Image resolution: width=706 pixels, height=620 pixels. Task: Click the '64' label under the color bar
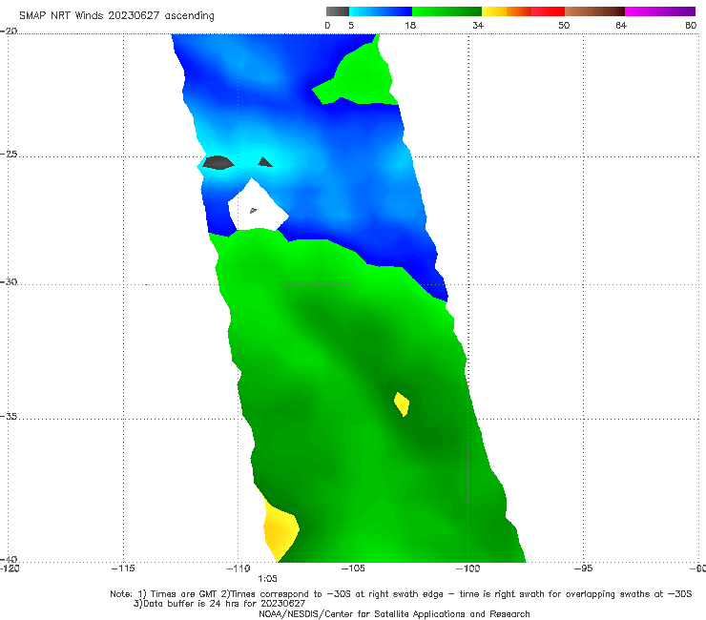621,26
